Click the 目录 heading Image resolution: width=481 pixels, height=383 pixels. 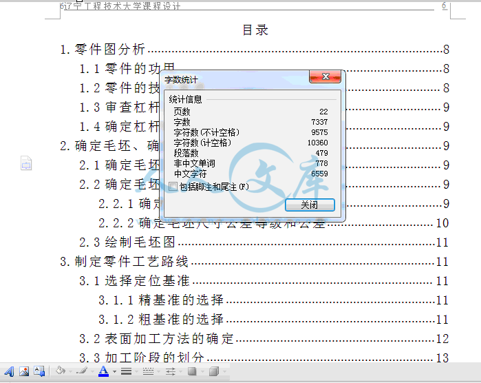(255, 30)
